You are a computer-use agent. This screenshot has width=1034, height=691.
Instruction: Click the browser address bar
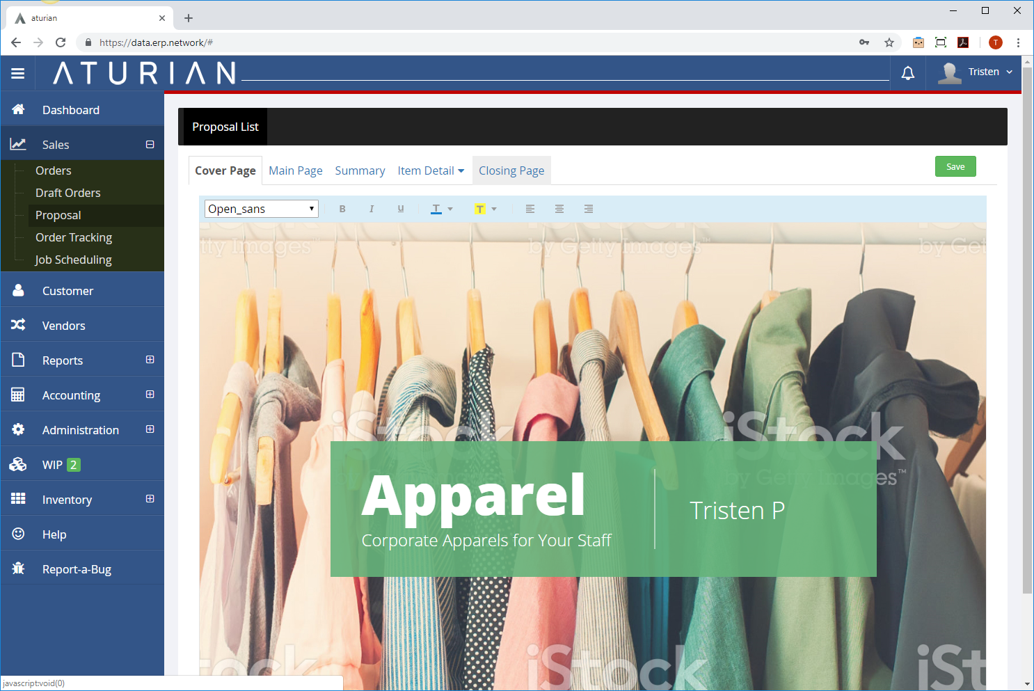click(473, 42)
